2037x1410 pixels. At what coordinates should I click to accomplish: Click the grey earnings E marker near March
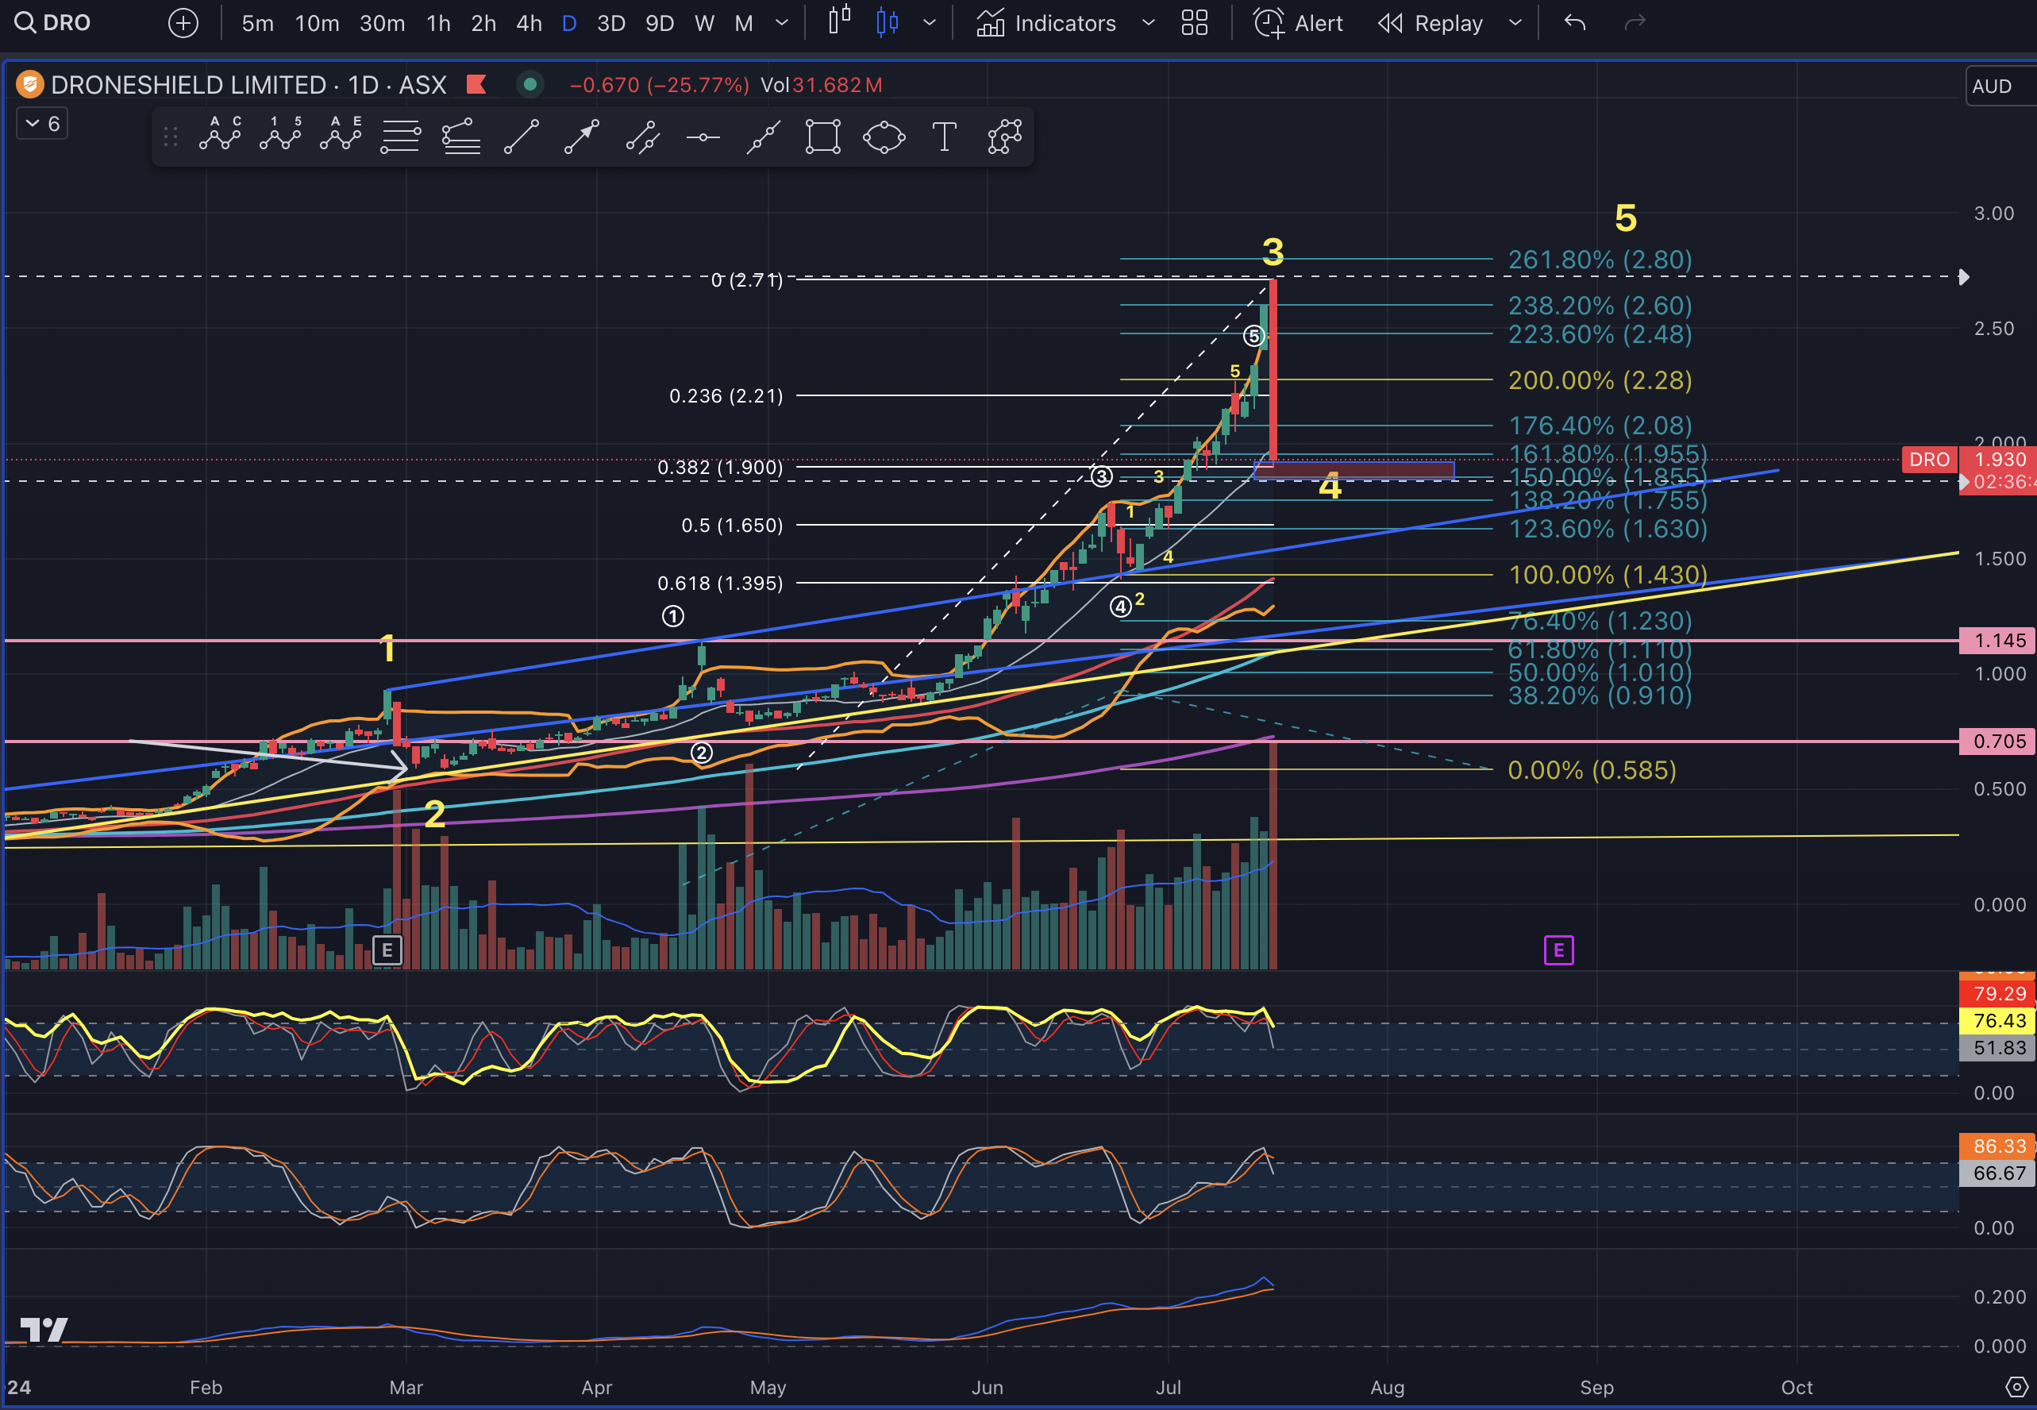[387, 950]
